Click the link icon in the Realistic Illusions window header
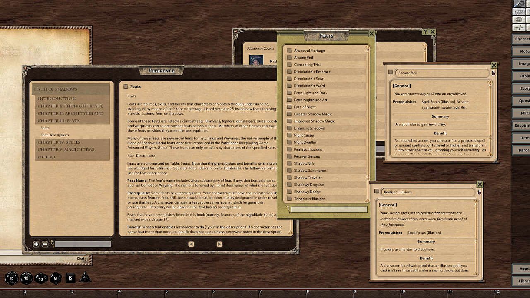Image resolution: width=530 pixels, height=298 pixels. tap(376, 191)
